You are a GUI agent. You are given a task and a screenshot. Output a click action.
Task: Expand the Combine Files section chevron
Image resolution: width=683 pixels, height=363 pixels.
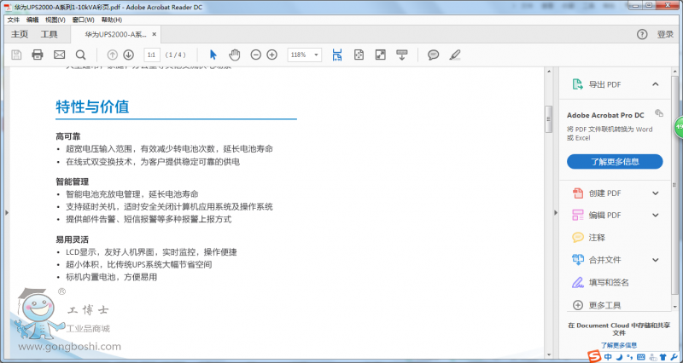tap(656, 260)
